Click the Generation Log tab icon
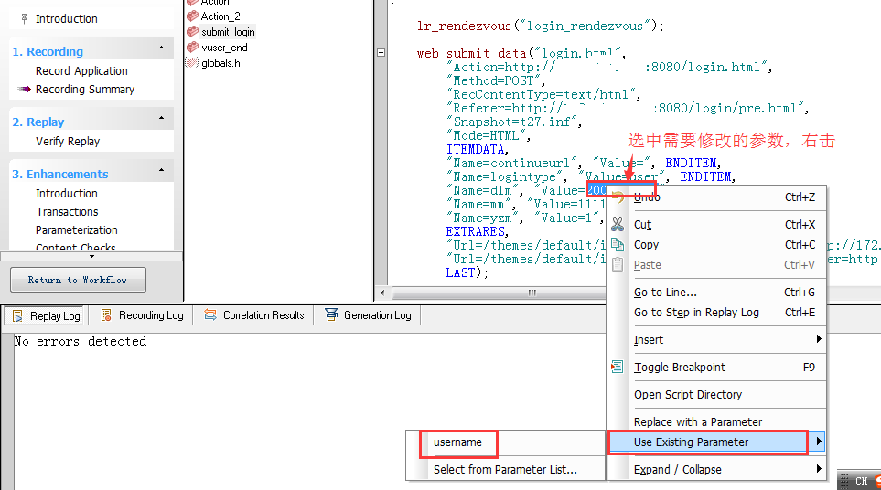The height and width of the screenshot is (490, 881). pyautogui.click(x=331, y=314)
